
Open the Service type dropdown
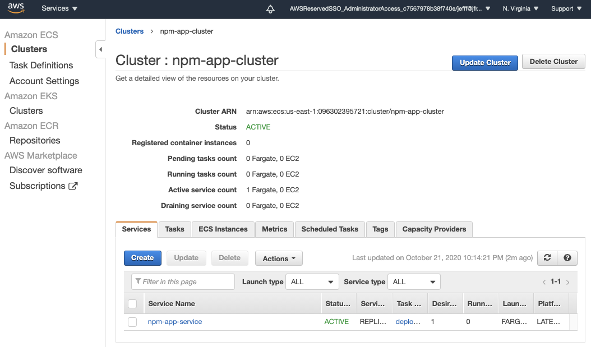click(414, 282)
